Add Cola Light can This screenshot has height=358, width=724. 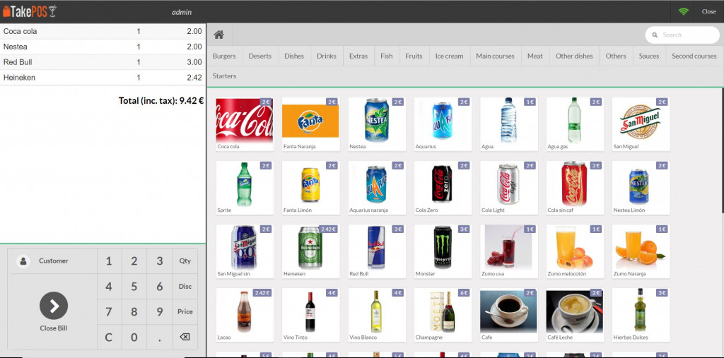pyautogui.click(x=509, y=187)
